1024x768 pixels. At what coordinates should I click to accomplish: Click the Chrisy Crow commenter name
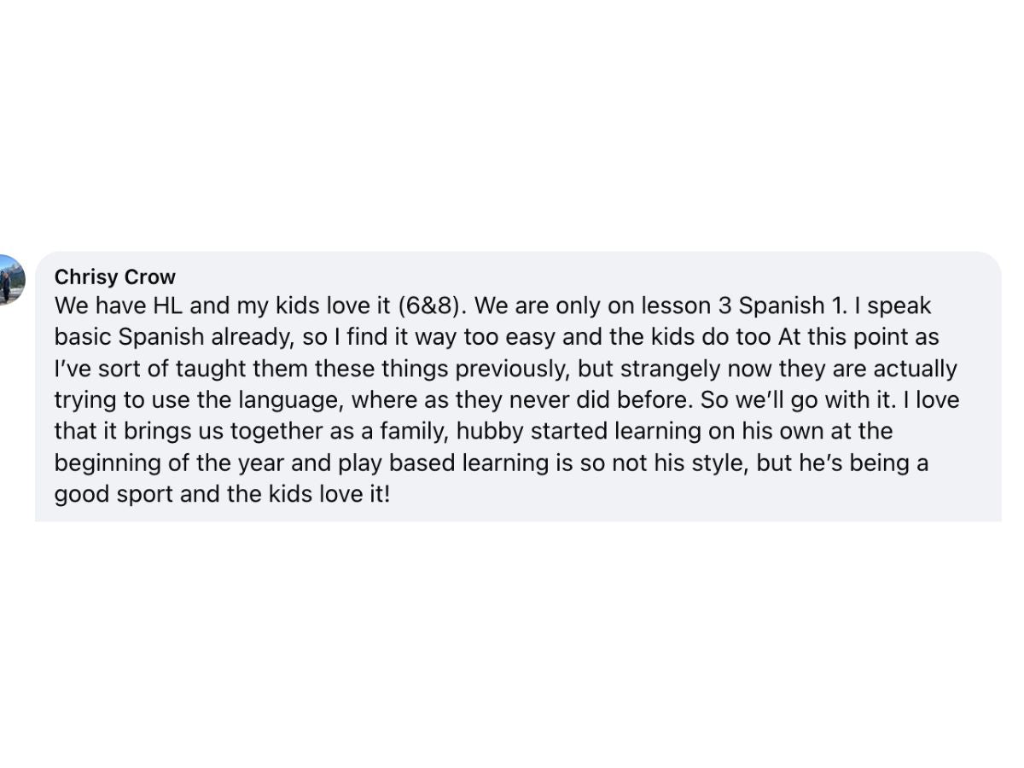pos(114,277)
